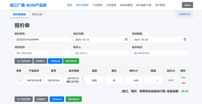Click the 新建报价单 button

click(184, 15)
